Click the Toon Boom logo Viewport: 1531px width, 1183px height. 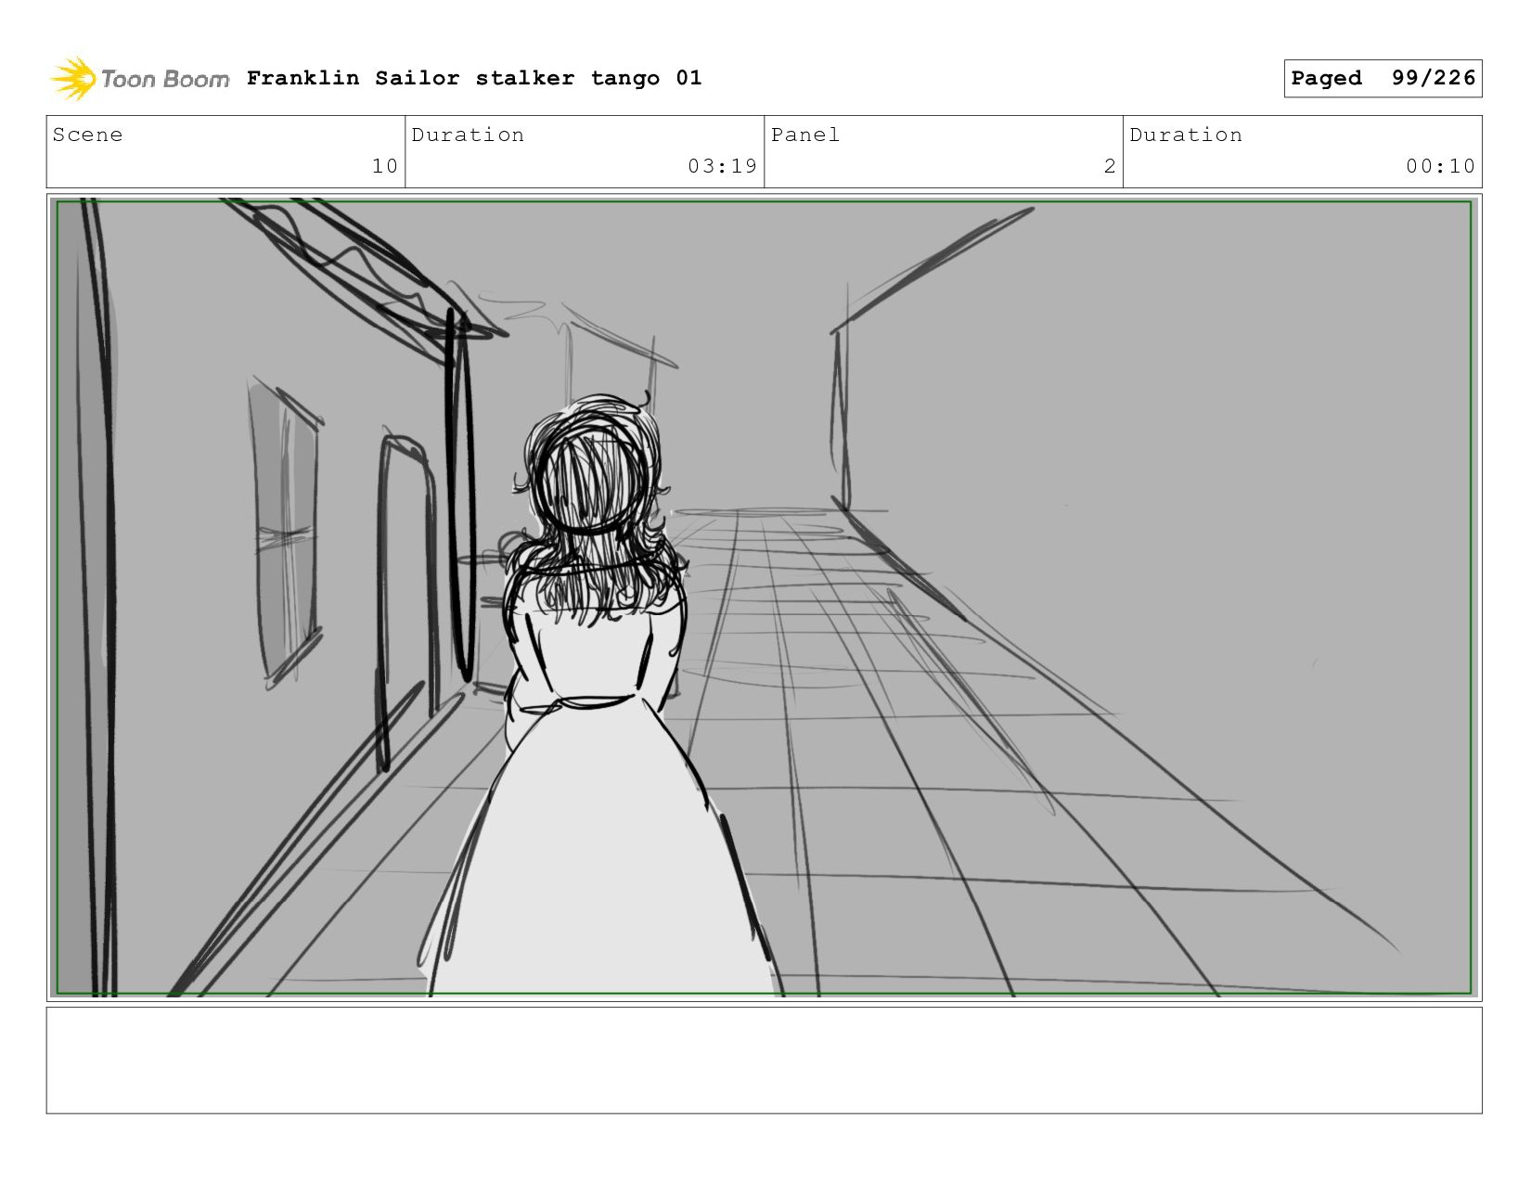click(x=140, y=79)
